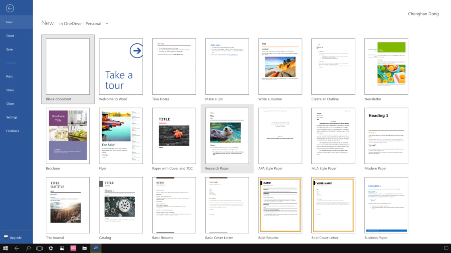
Task: Open Settings in the Word sidebar
Action: pyautogui.click(x=12, y=117)
